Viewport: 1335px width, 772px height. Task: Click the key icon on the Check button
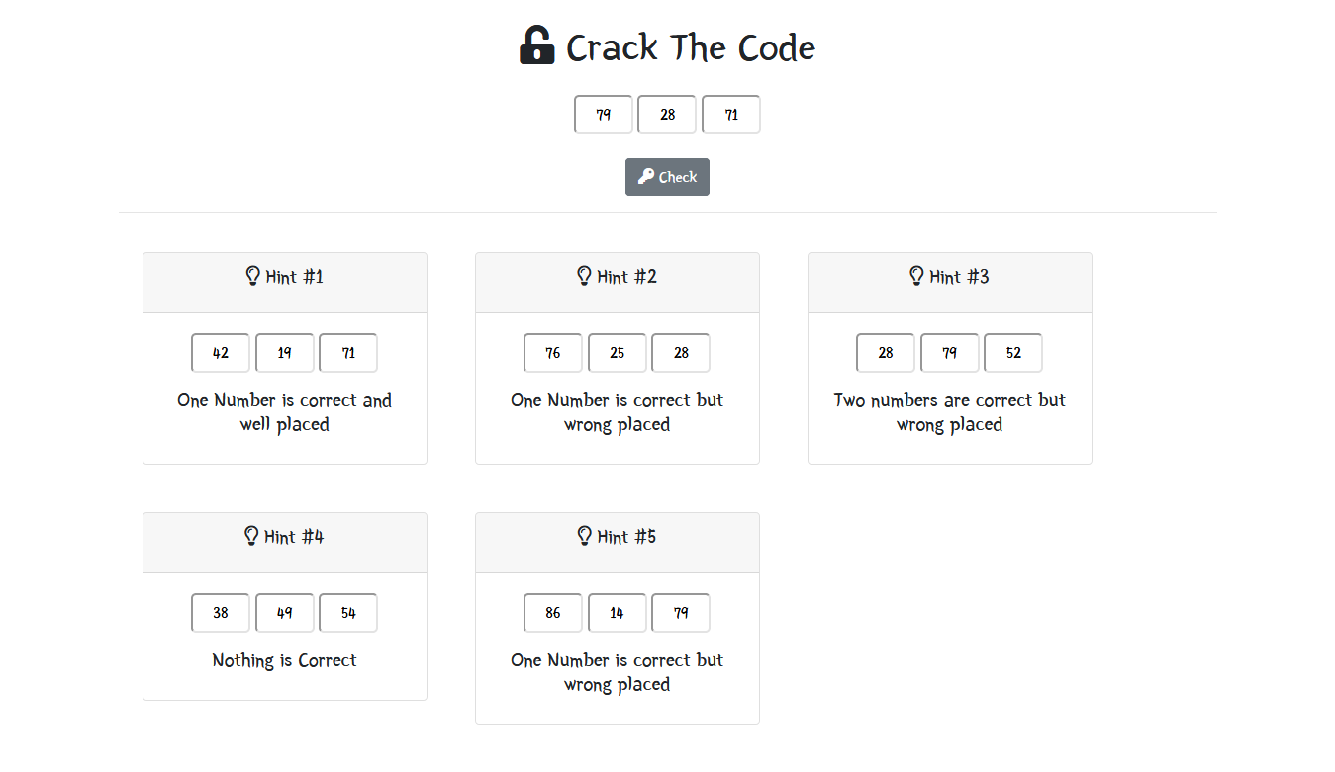(646, 177)
